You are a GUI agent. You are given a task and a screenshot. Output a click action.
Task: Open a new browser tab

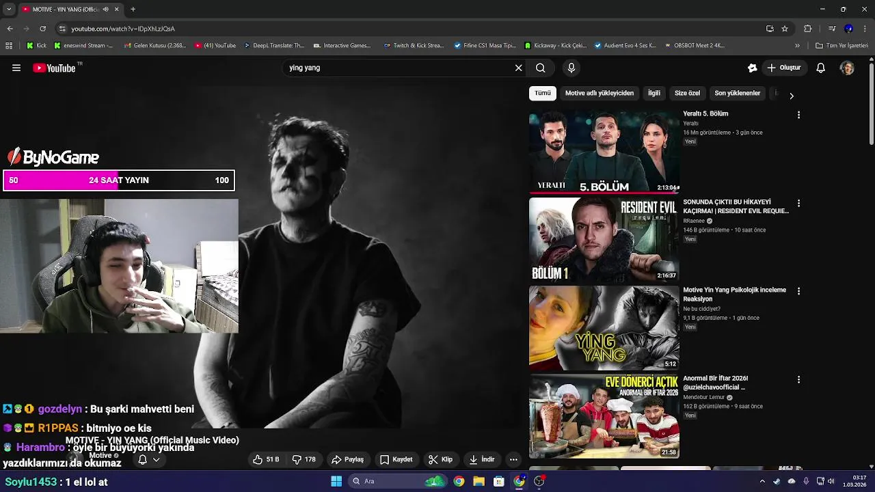pyautogui.click(x=133, y=9)
